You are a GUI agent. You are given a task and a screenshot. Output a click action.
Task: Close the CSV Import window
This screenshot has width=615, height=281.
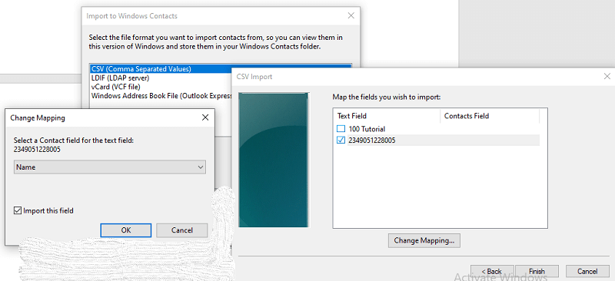(607, 77)
